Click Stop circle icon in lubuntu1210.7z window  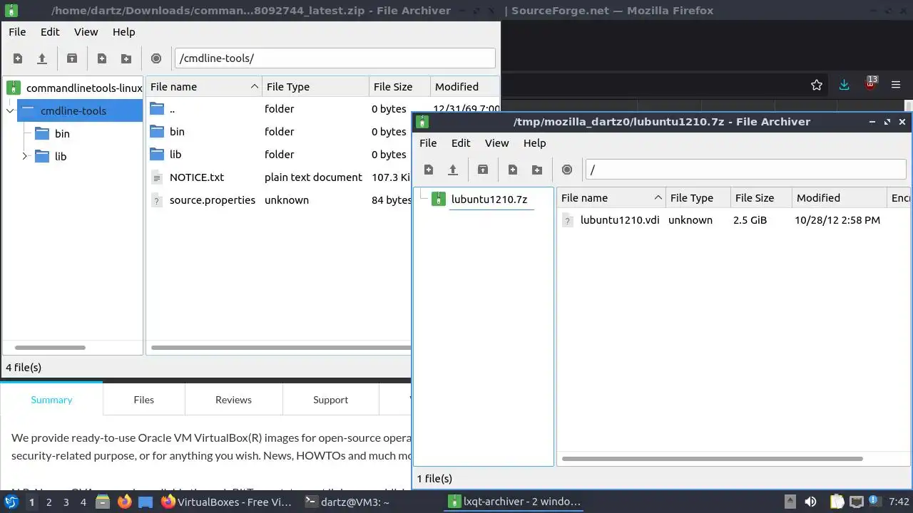point(567,170)
